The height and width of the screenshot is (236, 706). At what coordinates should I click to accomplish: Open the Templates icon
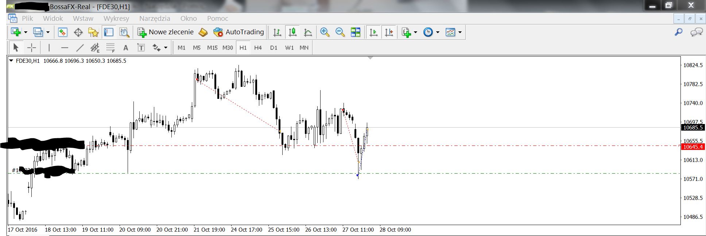(x=450, y=32)
